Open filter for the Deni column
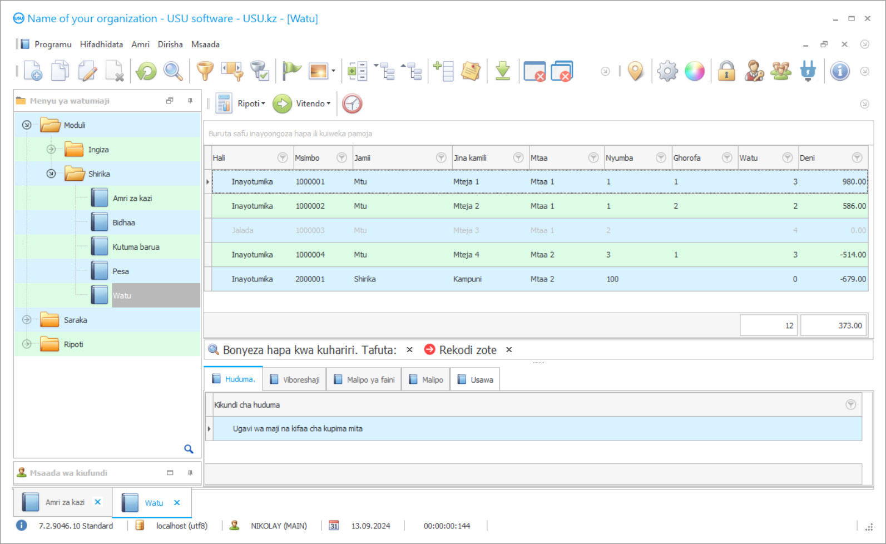The width and height of the screenshot is (886, 544). pos(857,158)
